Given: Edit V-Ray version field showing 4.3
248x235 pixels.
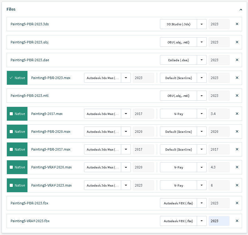Looking at the screenshot, I should pos(219,167).
